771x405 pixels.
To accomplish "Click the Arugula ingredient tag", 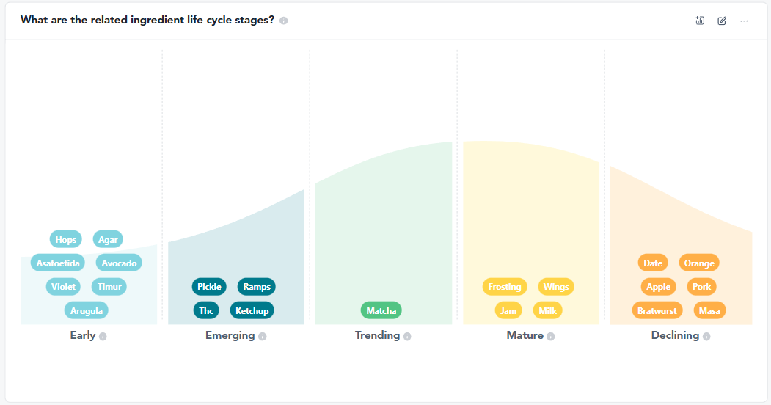I will click(x=87, y=310).
